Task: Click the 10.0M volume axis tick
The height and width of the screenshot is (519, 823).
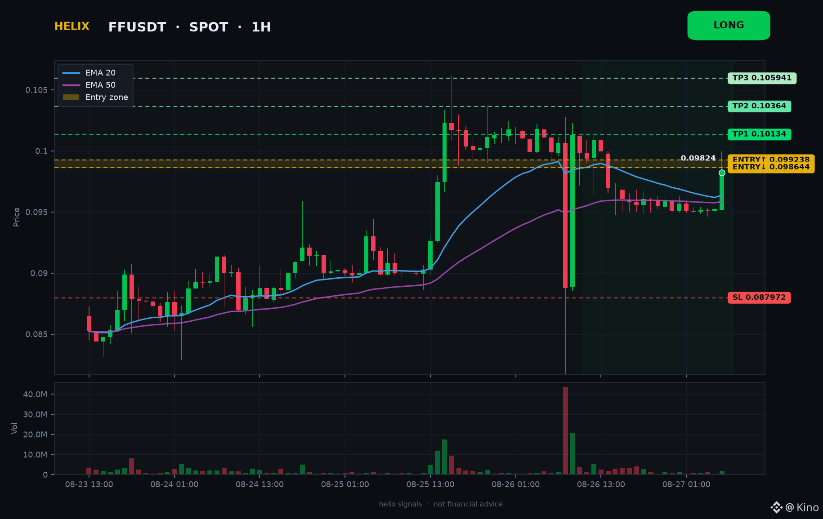Action: click(35, 455)
